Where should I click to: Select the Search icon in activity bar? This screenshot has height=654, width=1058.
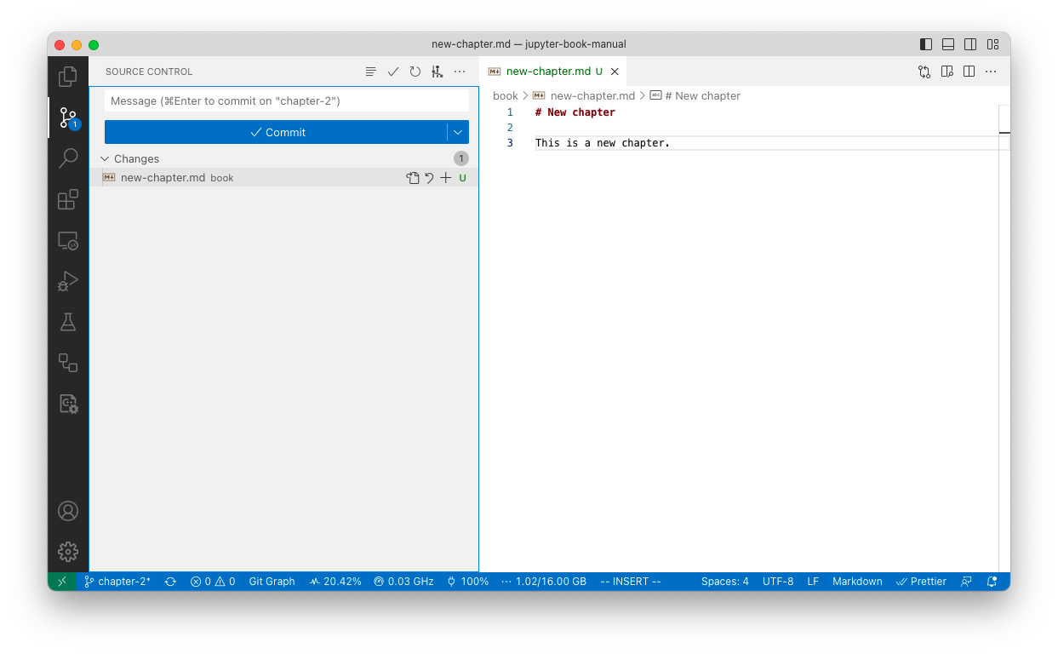(68, 158)
